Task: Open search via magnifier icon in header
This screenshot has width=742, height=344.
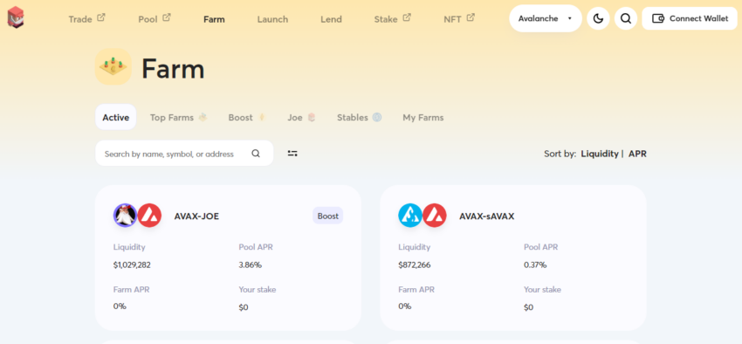Action: (626, 18)
